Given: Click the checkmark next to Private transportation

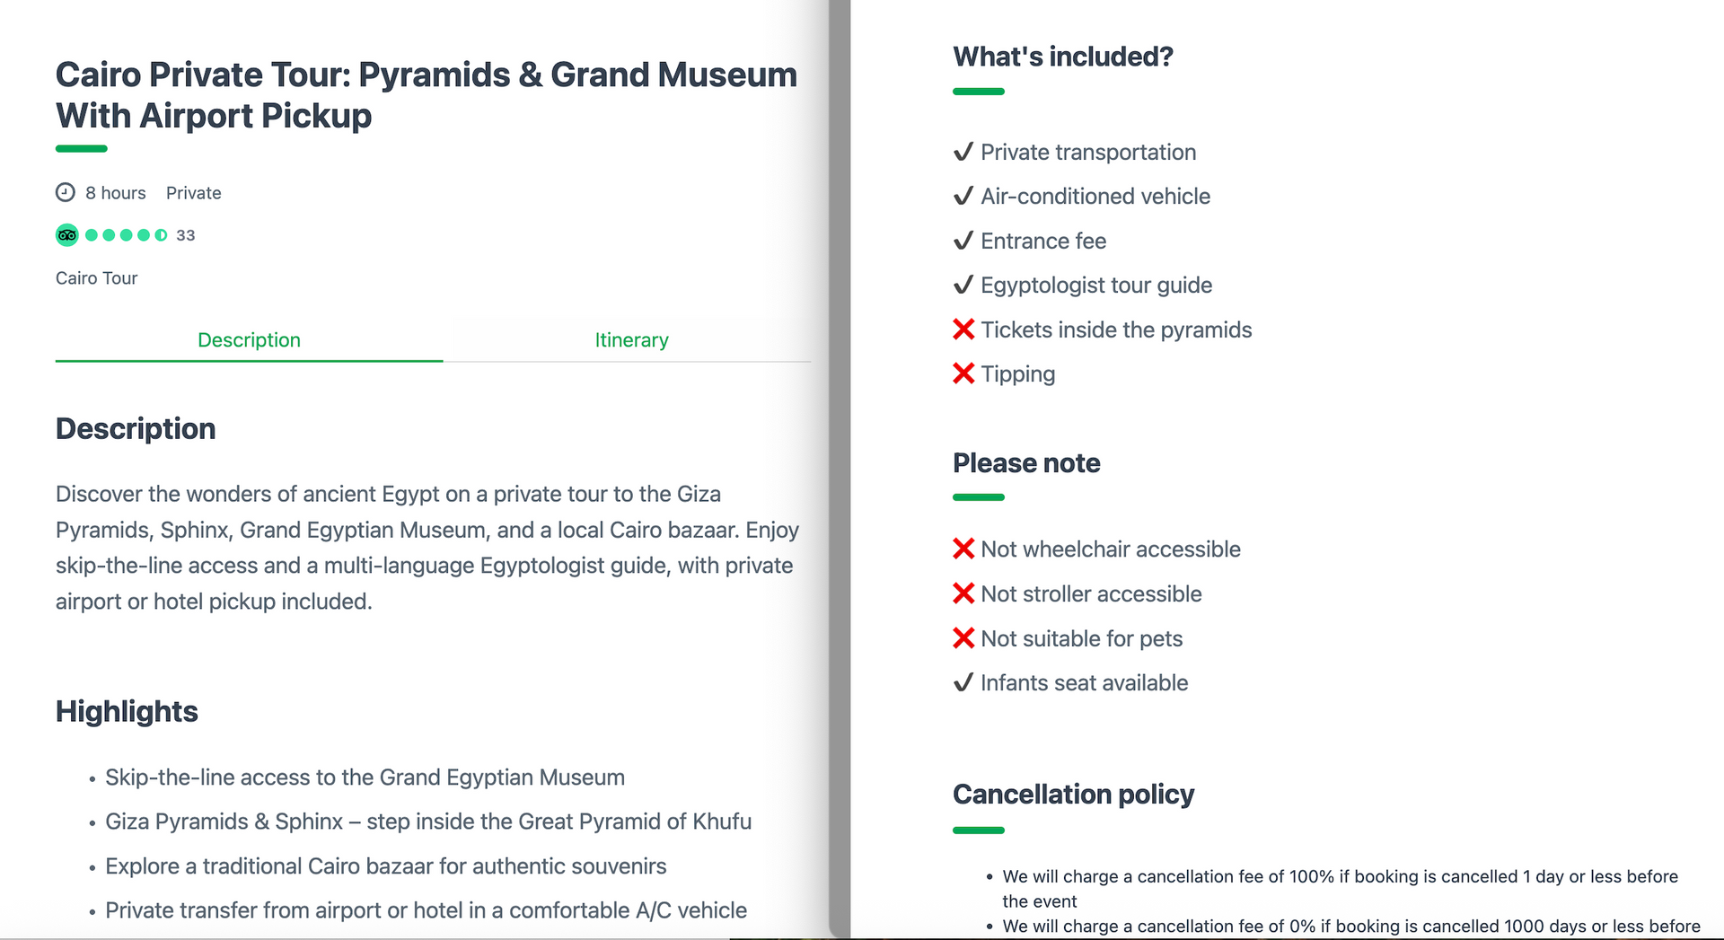Looking at the screenshot, I should click(963, 152).
